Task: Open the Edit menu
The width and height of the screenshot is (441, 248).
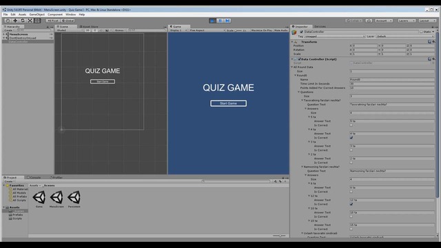Action: click(13, 14)
